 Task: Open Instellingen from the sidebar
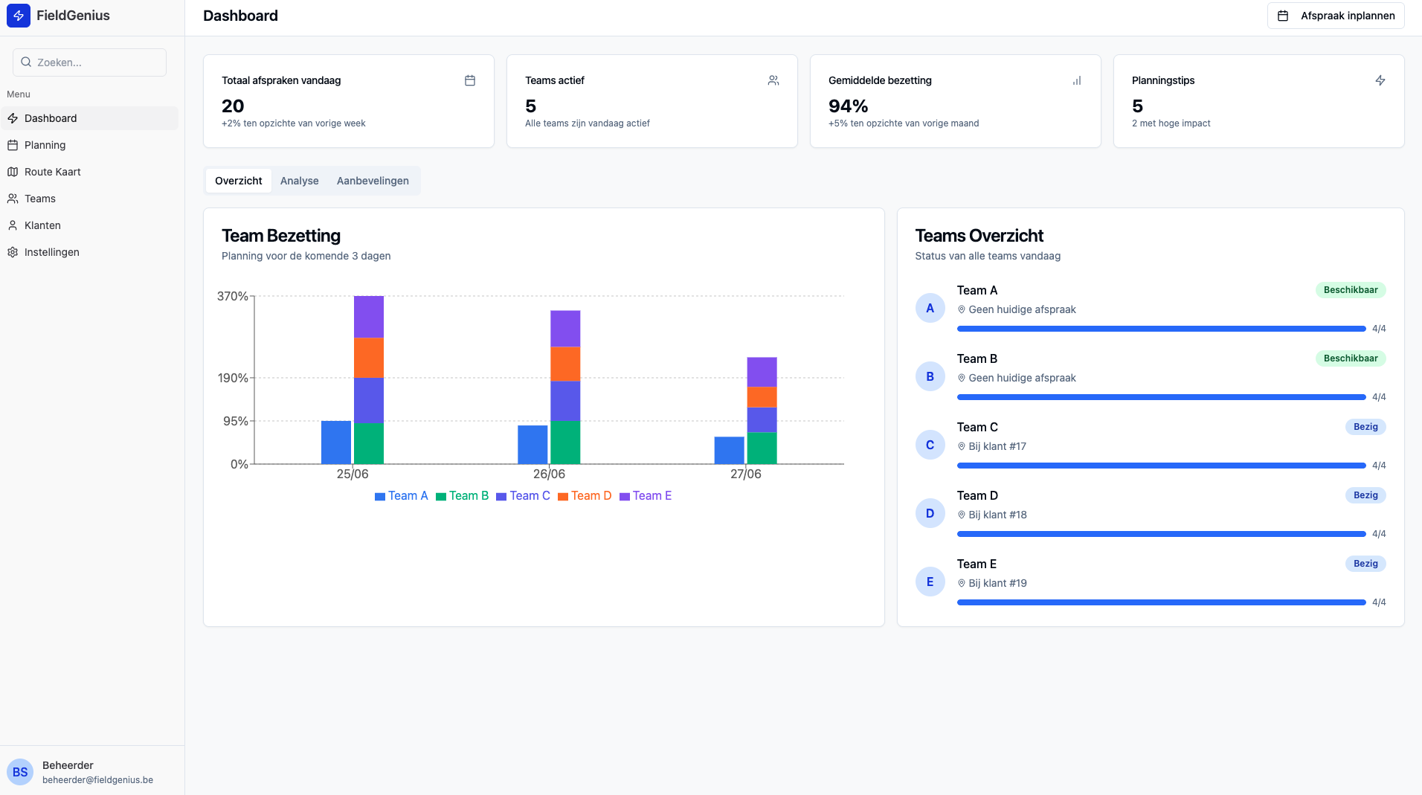(51, 252)
